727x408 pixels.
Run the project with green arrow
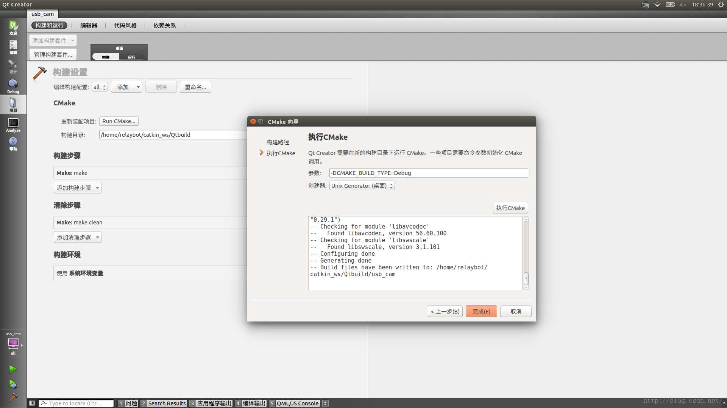(13, 369)
